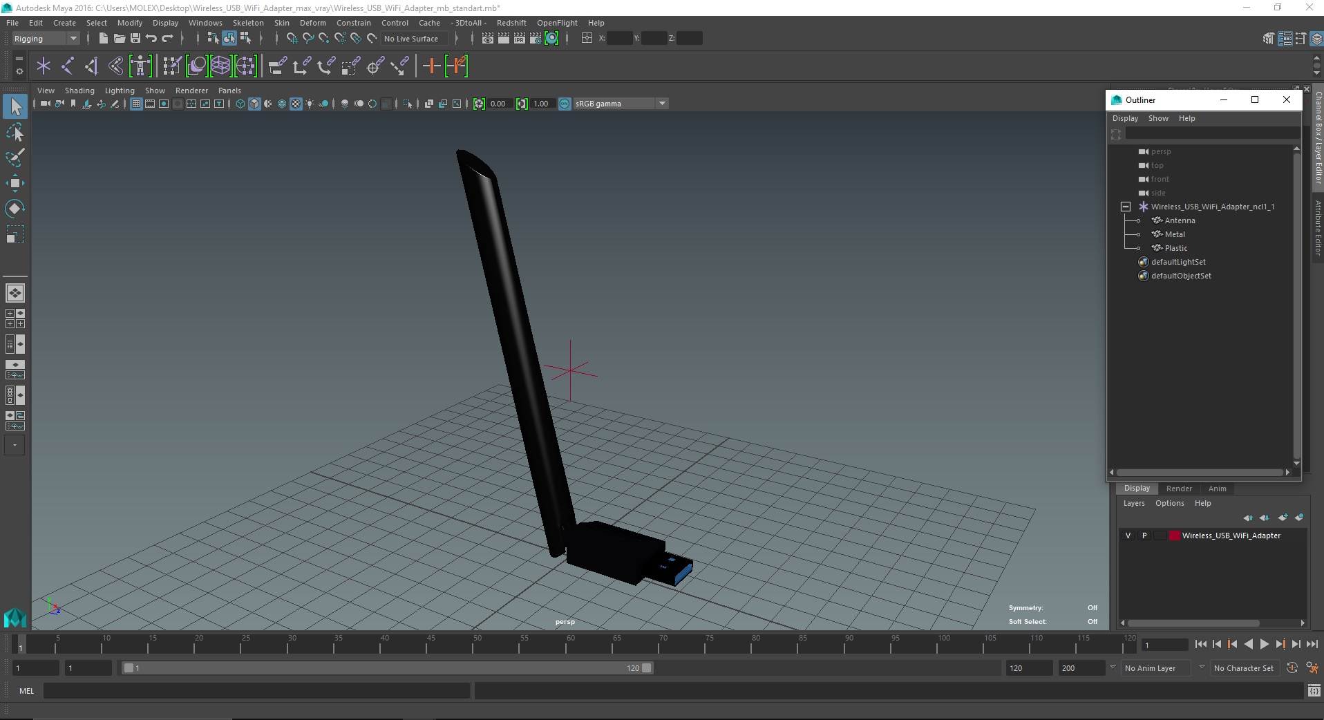Toggle visibility V of Wireless_USB_WiFi_Adapter layer
The image size is (1324, 720).
(x=1128, y=536)
